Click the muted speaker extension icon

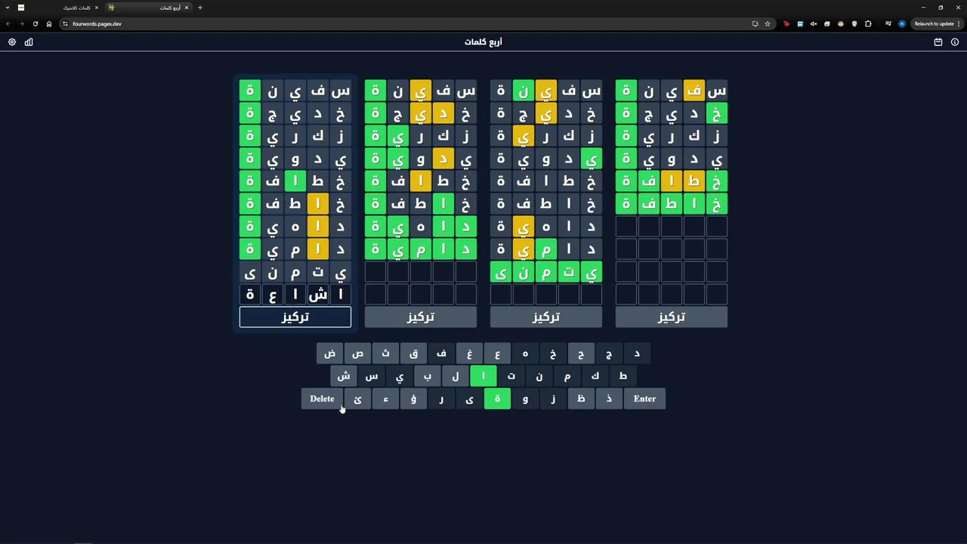tap(814, 23)
